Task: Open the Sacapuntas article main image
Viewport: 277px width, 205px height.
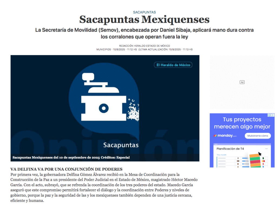Action: (x=105, y=108)
